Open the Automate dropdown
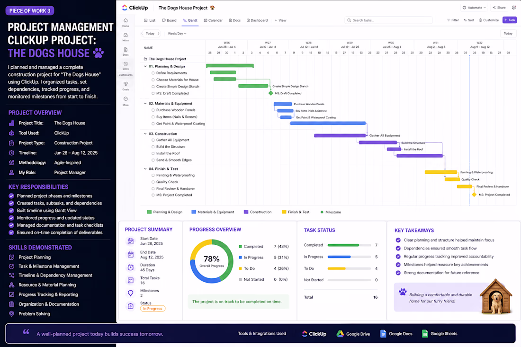The width and height of the screenshot is (521, 347). coord(474,8)
